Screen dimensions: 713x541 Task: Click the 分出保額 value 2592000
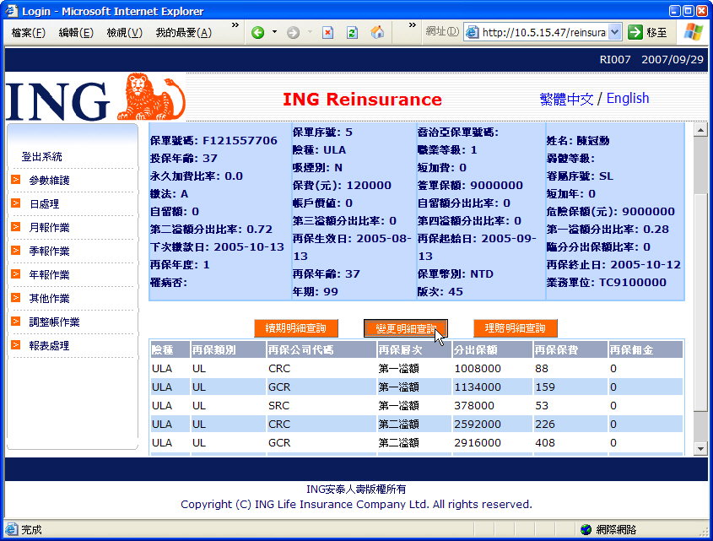coord(478,425)
